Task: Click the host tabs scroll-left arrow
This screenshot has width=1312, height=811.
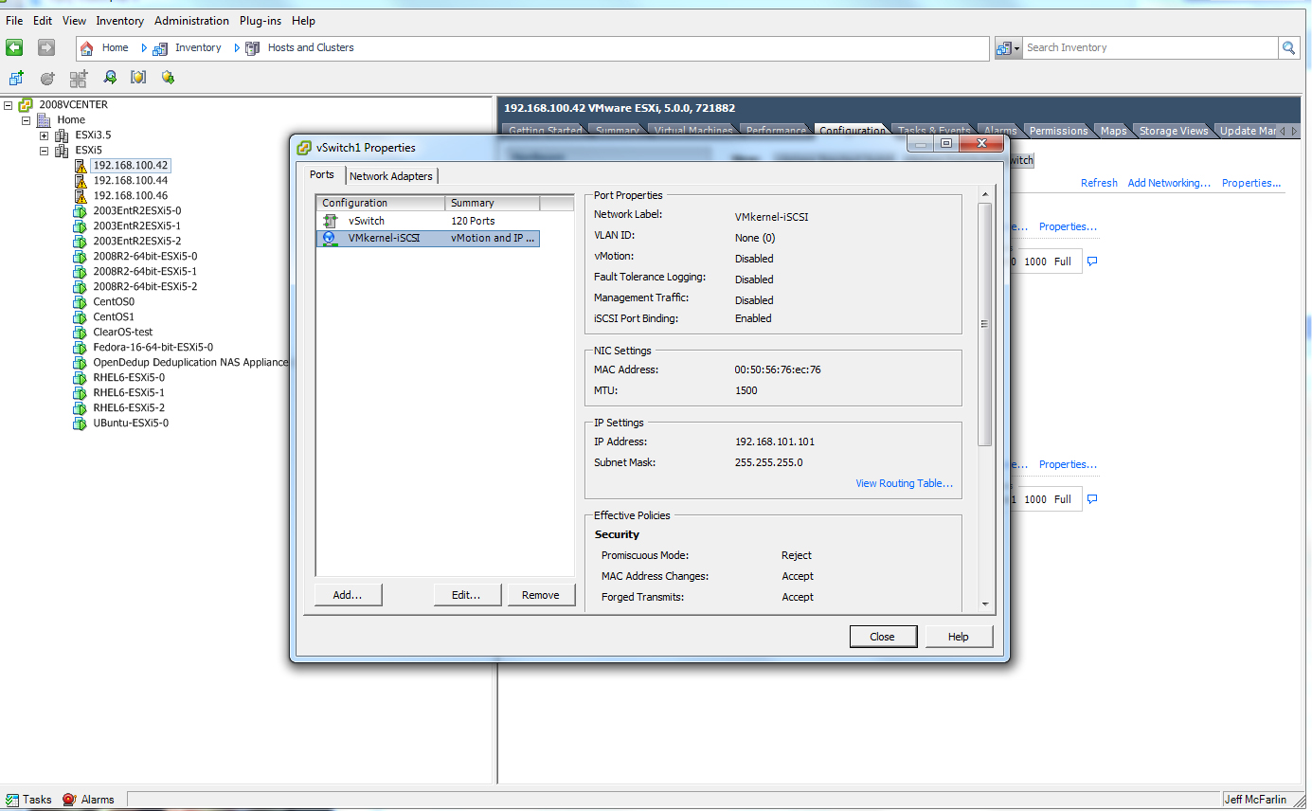Action: coord(1284,131)
